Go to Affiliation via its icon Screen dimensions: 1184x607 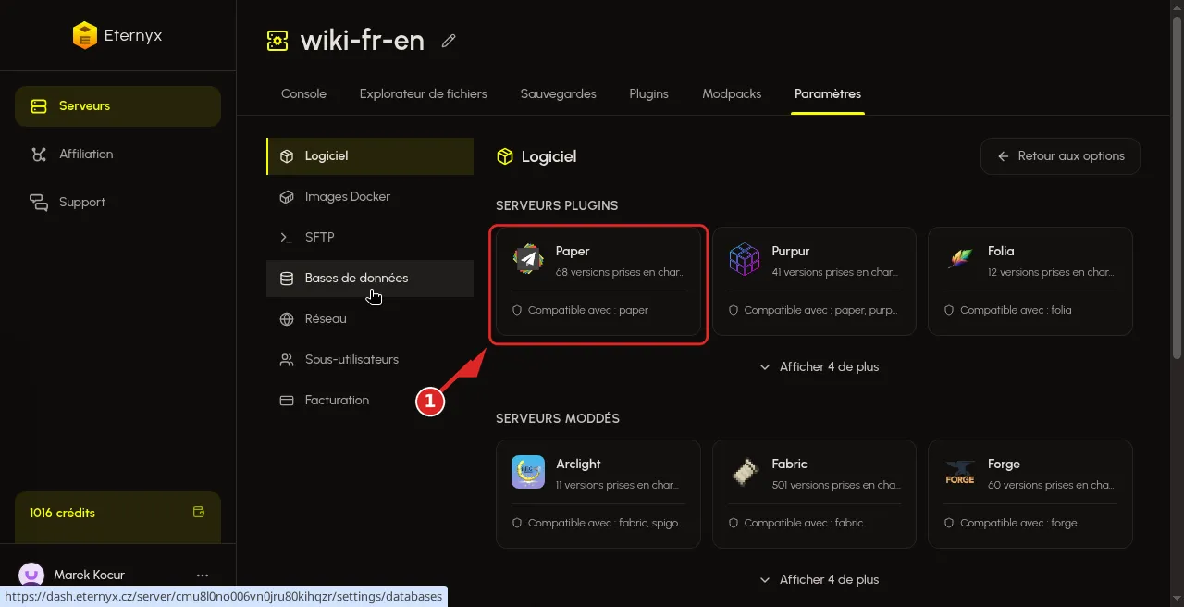coord(39,155)
